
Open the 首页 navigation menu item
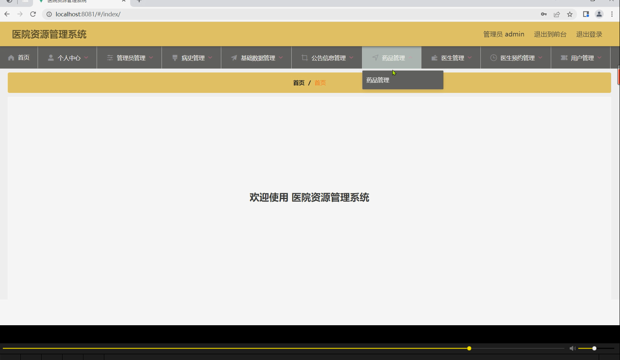[19, 58]
